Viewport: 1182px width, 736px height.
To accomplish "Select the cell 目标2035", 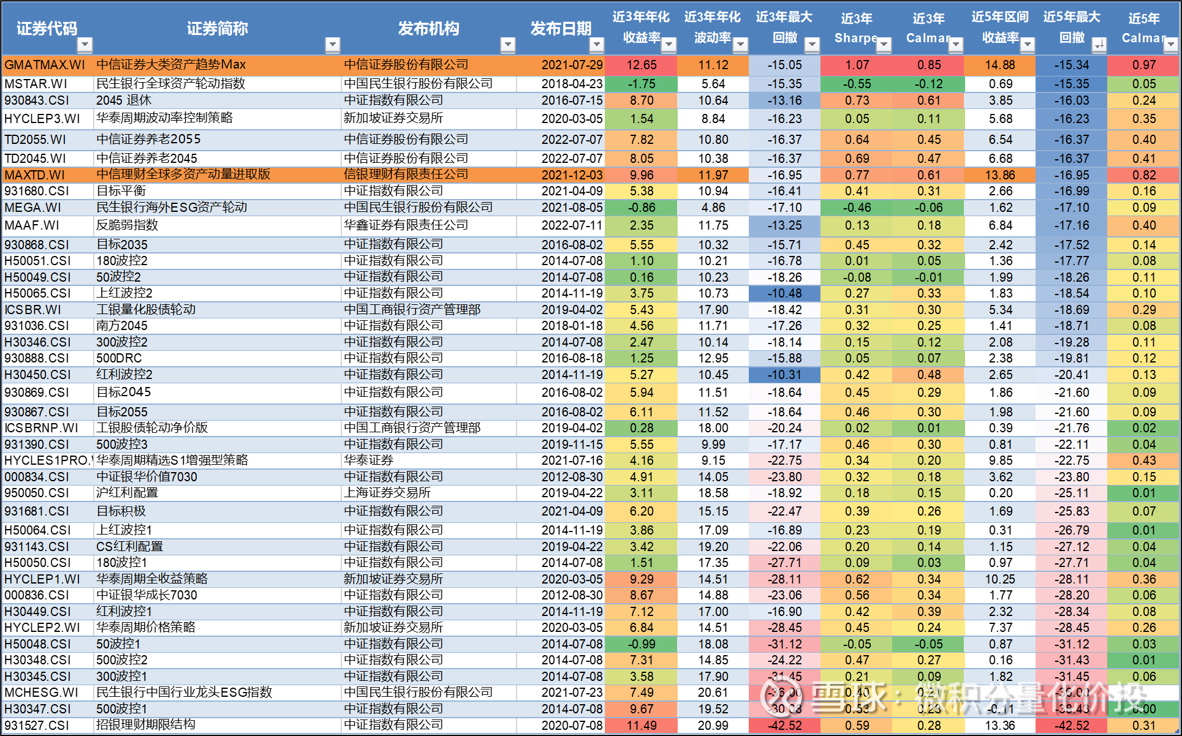I will pyautogui.click(x=218, y=245).
